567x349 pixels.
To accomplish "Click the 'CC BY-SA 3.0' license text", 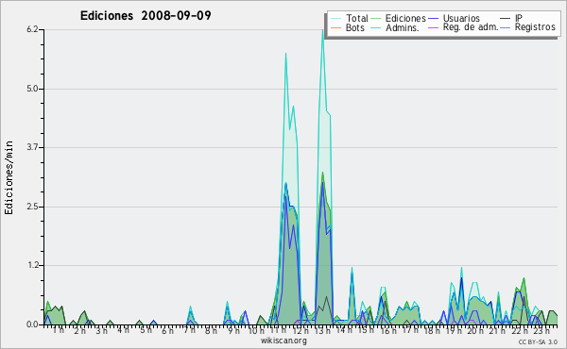I will (x=538, y=341).
